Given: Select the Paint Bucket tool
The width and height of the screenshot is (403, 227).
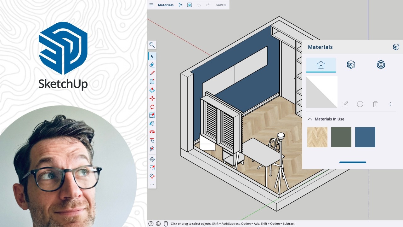Looking at the screenshot, I should coord(152,124).
